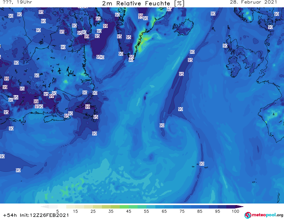Click the meteopool round logo icon
The width and height of the screenshot is (284, 219).
click(248, 215)
